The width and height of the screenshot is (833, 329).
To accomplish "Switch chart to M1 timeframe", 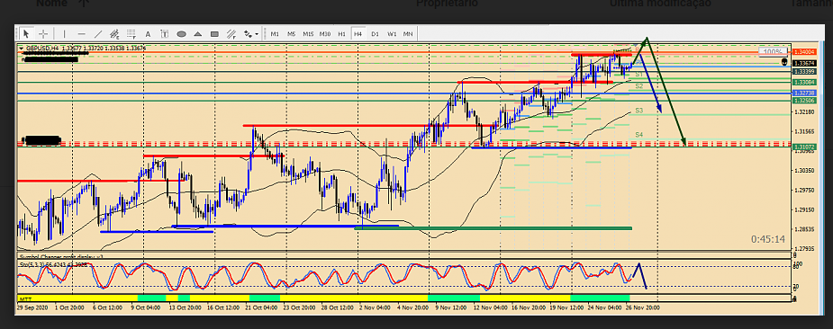I will (275, 34).
